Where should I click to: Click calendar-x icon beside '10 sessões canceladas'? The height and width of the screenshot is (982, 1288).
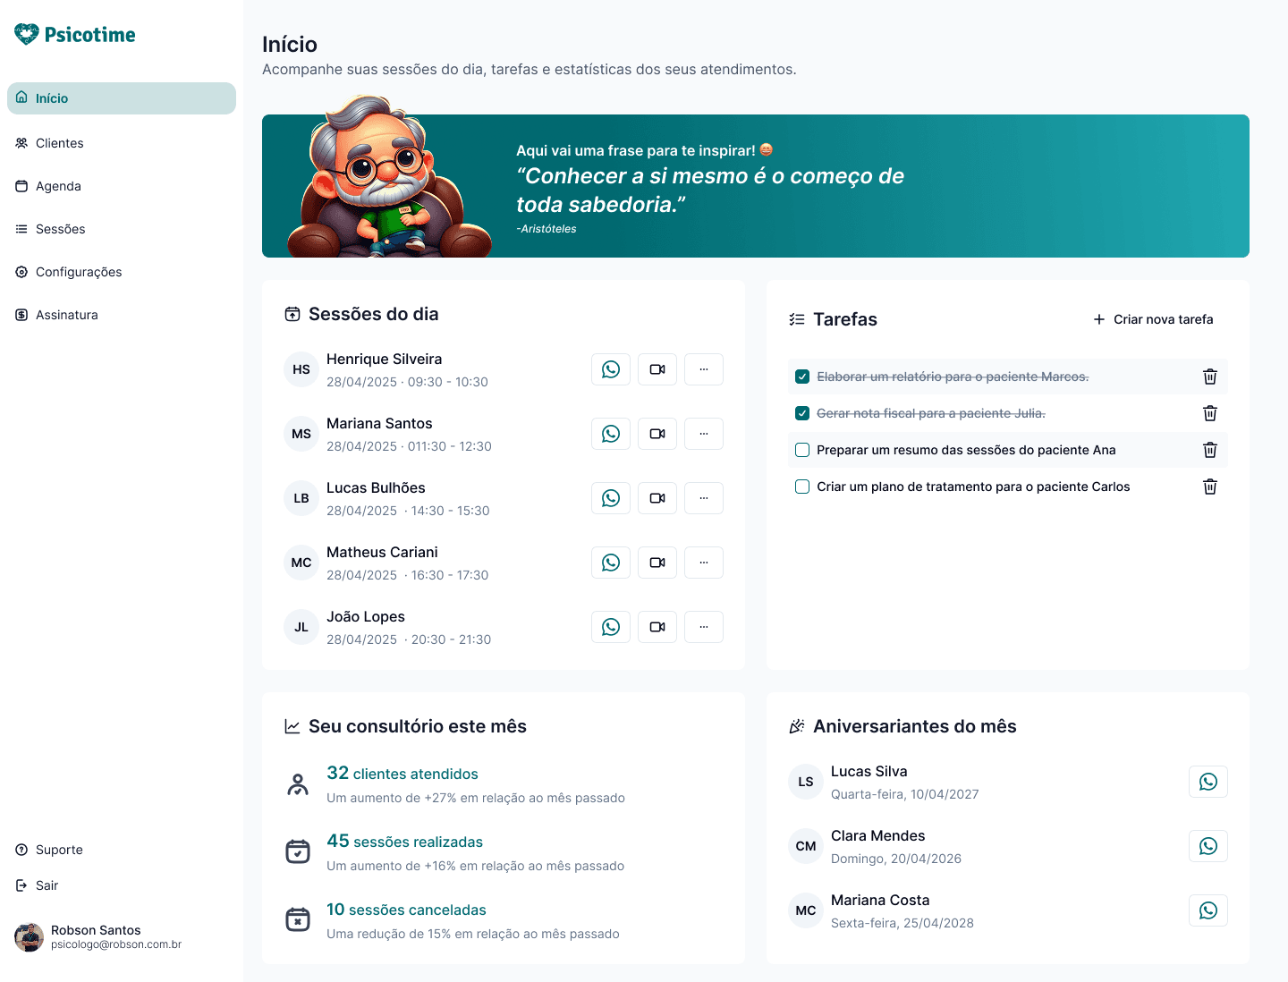[x=298, y=919]
